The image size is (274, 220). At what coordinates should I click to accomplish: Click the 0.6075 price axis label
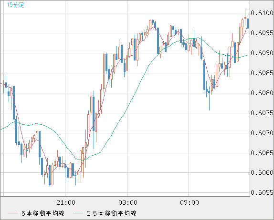click(x=262, y=113)
